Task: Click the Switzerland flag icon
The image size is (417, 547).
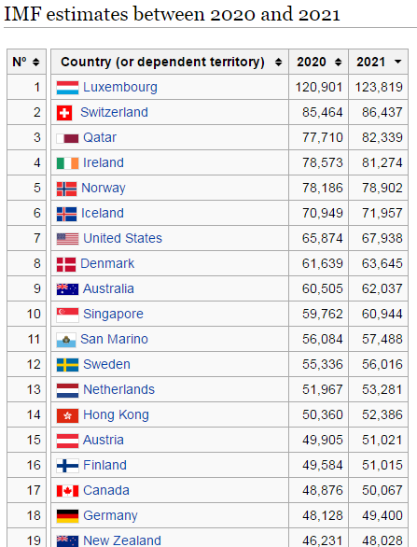Action: [64, 113]
